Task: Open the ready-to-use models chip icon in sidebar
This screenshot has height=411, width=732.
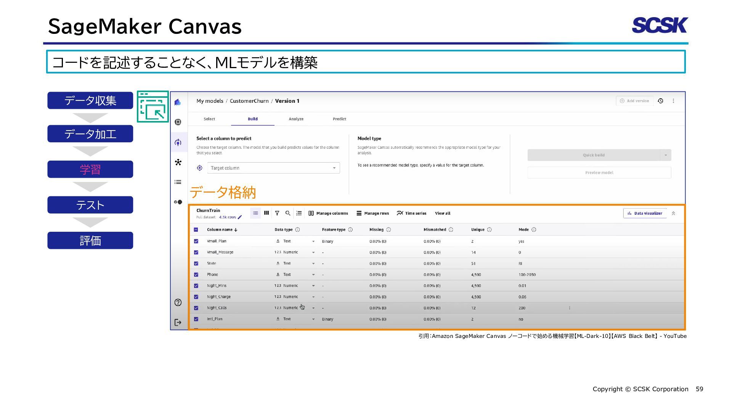Action: pyautogui.click(x=178, y=122)
